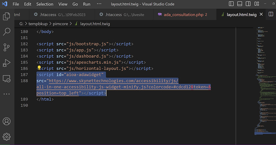Click the layout.html.twig breadcrumb segment
The height and width of the screenshot is (145, 276).
pyautogui.click(x=95, y=24)
